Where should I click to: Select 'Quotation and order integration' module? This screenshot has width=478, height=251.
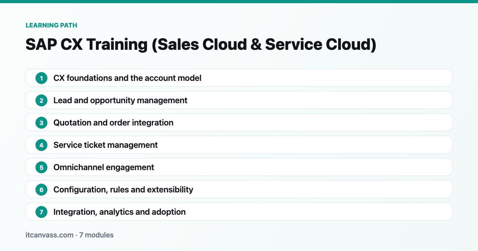(x=239, y=122)
